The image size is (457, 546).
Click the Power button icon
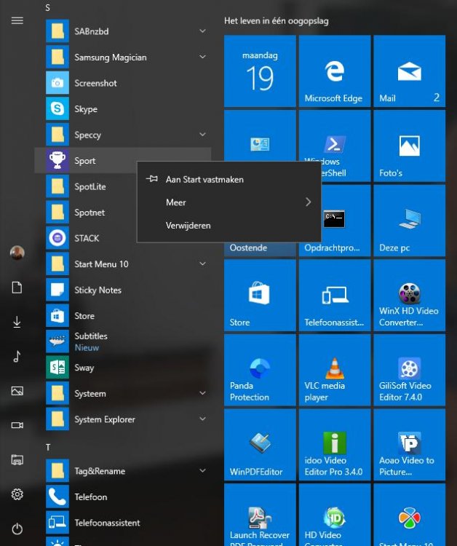click(17, 529)
